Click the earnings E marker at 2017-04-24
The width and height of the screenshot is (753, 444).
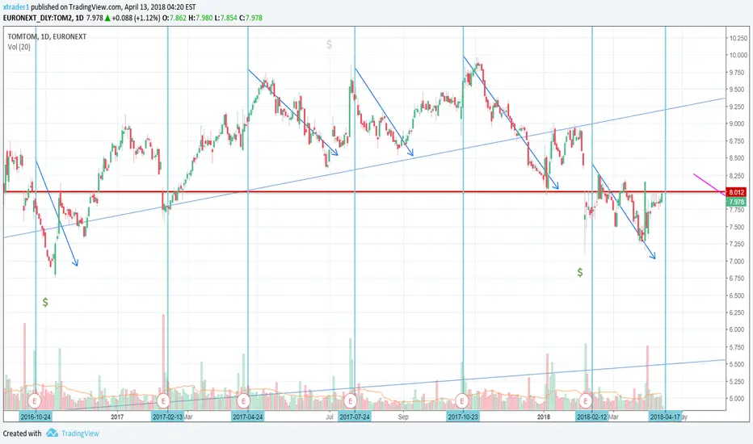(x=243, y=400)
